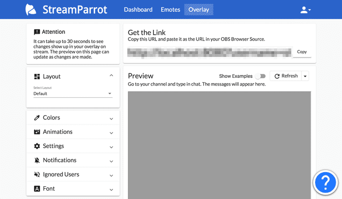Click the Settings section label
Viewport: 342px width, 199px height.
pyautogui.click(x=53, y=146)
